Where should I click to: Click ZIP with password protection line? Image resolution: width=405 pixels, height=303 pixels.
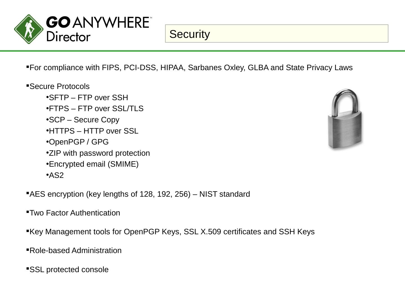99,153
